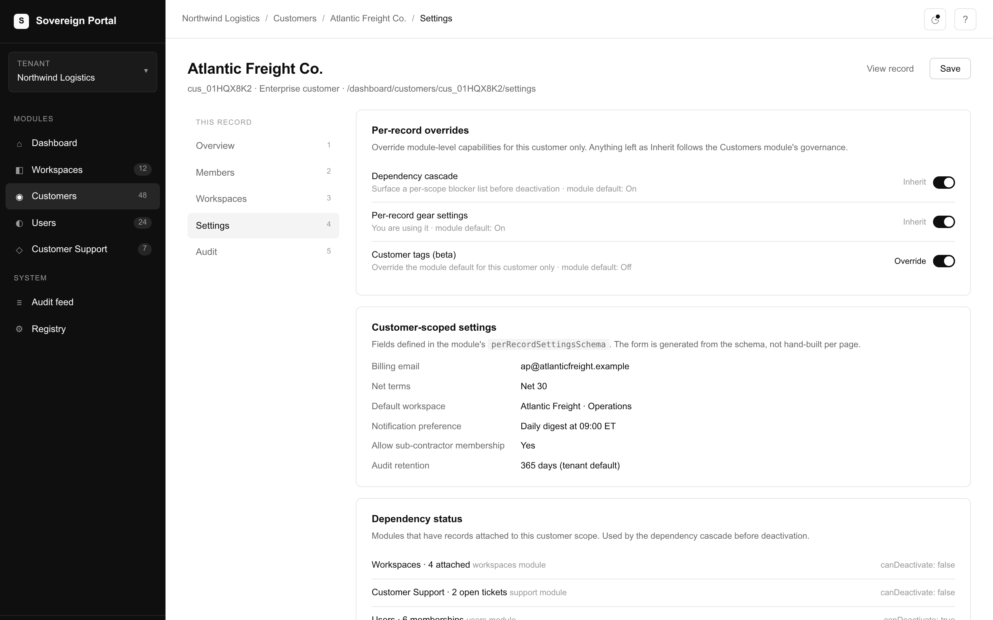This screenshot has width=993, height=620.
Task: Click the billing email ap@atlanticfreight.example
Action: (x=574, y=366)
